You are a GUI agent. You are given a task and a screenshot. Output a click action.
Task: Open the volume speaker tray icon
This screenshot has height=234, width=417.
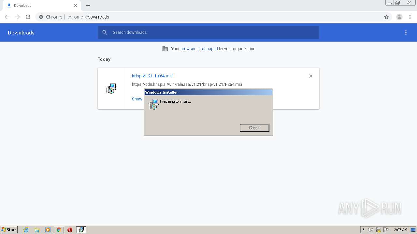(x=370, y=230)
